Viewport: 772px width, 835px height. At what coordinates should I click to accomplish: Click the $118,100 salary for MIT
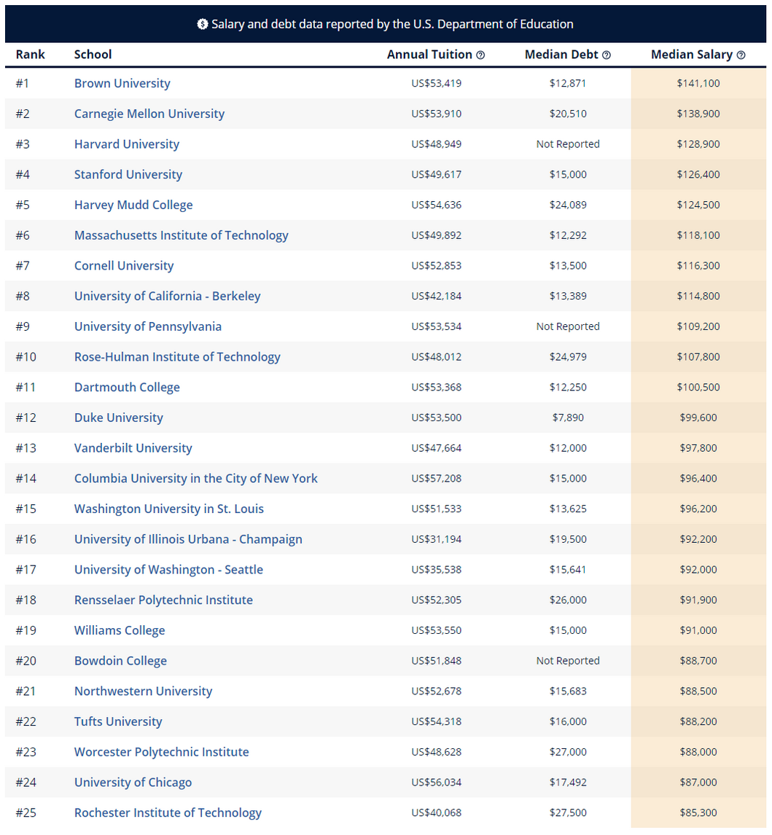click(698, 235)
